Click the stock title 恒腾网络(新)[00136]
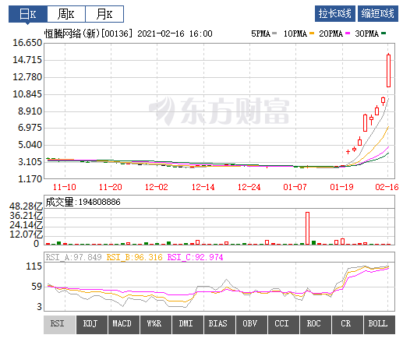The width and height of the screenshot is (403, 342). 89,33
